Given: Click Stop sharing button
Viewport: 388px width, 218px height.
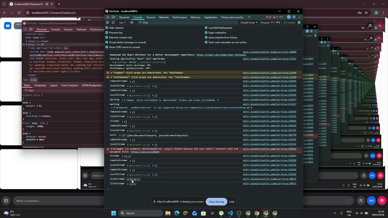Looking at the screenshot, I should 216,202.
